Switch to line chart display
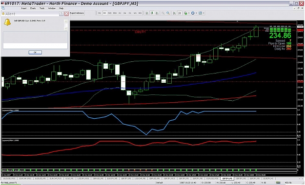This screenshot has width=305, height=185. [157, 13]
